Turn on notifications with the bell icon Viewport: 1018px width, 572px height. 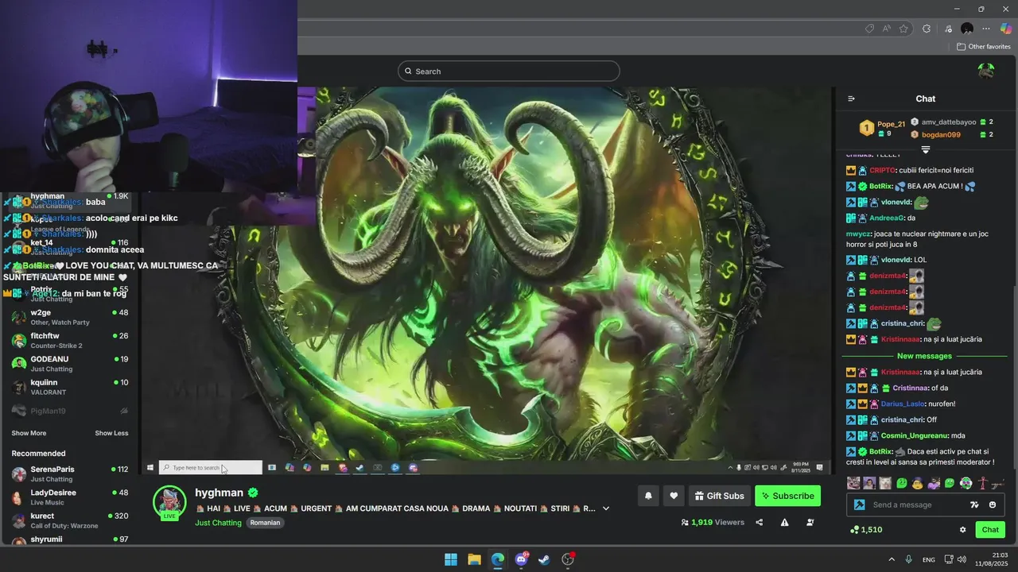tap(648, 496)
